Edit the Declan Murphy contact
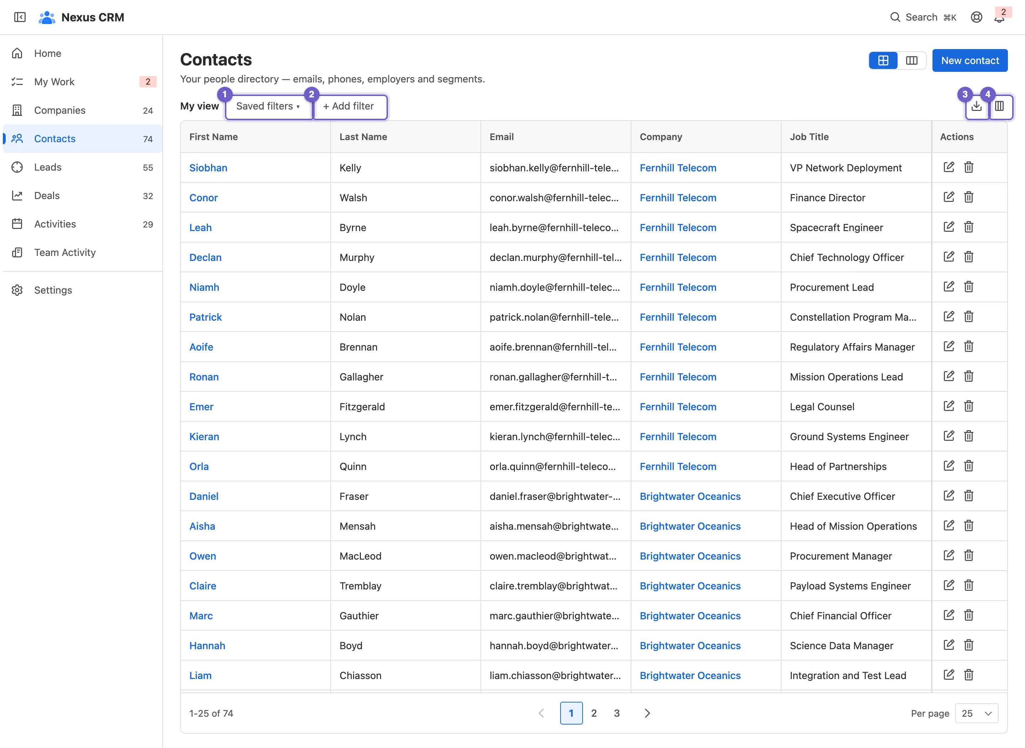The width and height of the screenshot is (1025, 748). (949, 257)
